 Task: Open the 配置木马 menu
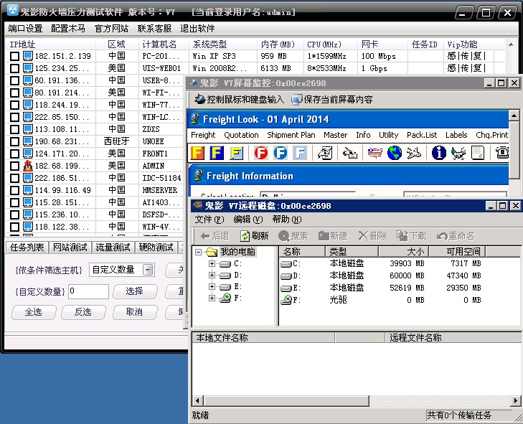[x=68, y=29]
